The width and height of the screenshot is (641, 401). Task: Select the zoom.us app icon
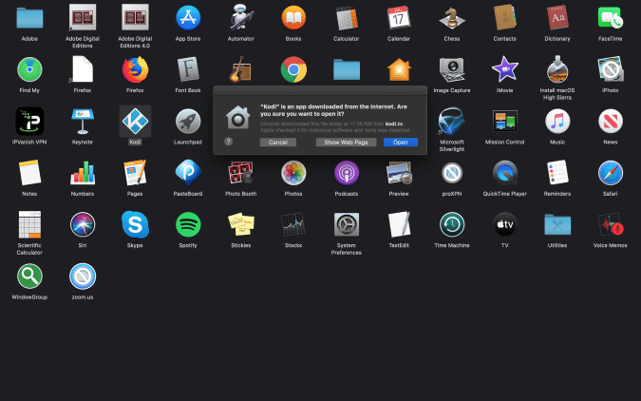tap(83, 276)
